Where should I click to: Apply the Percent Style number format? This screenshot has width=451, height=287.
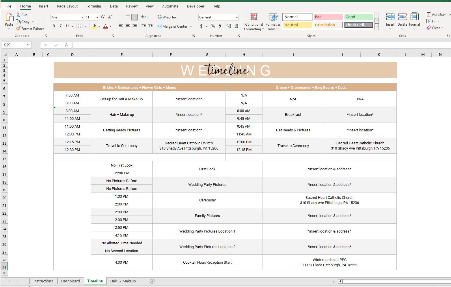pyautogui.click(x=213, y=26)
